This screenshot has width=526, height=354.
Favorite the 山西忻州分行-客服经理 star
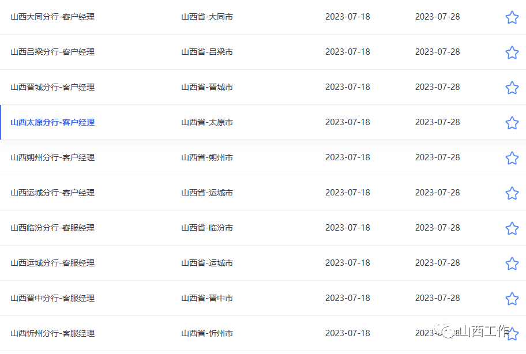pos(513,334)
